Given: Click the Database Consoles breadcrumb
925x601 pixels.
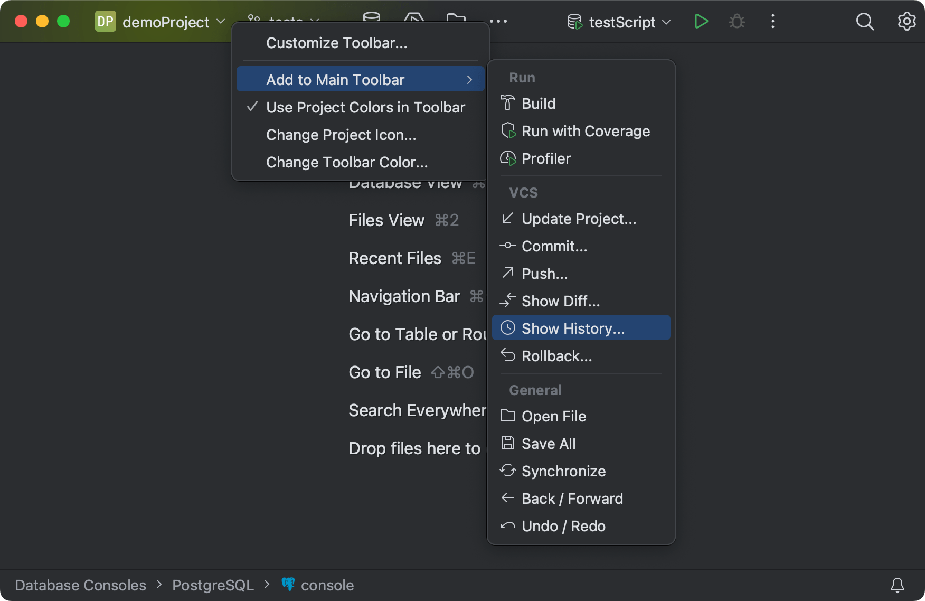Looking at the screenshot, I should [x=80, y=585].
